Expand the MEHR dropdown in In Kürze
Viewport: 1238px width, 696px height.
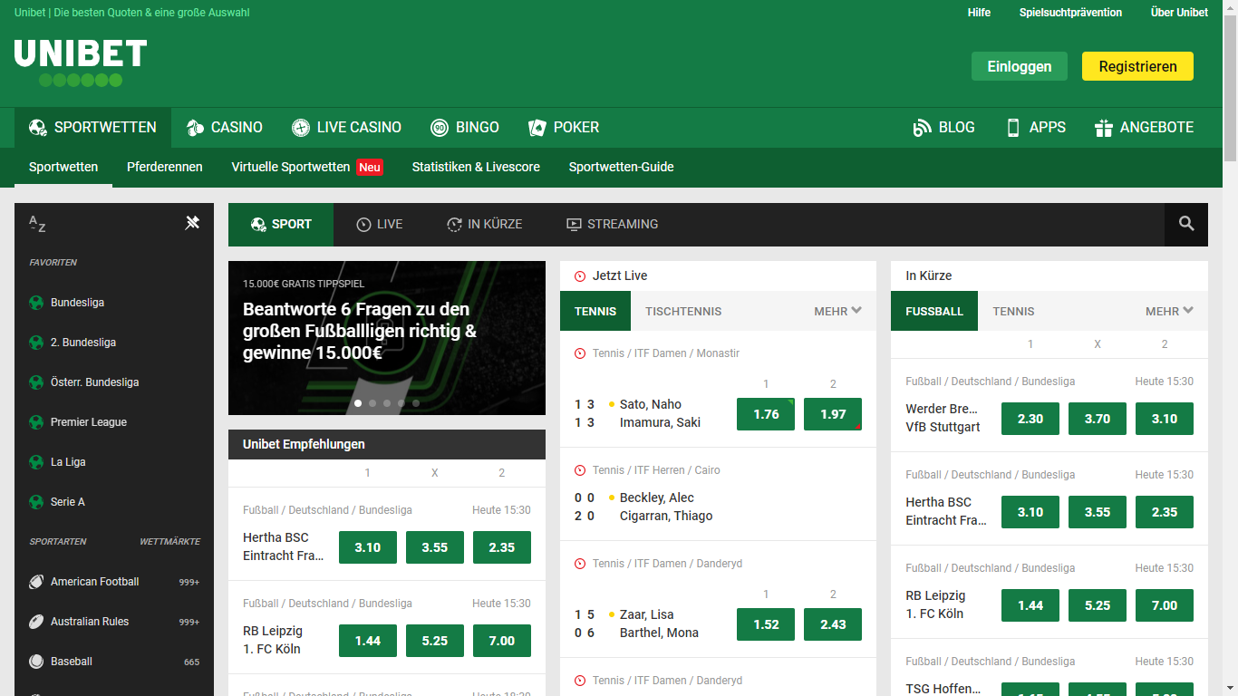[x=1169, y=311]
